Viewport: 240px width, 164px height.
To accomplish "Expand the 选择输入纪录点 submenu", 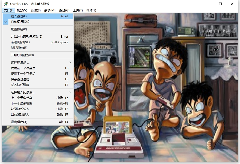I will click(38, 92).
